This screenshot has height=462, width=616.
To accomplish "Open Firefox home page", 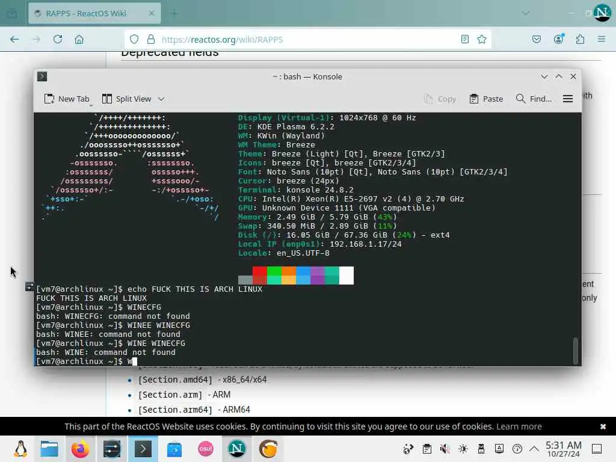I will [x=79, y=39].
